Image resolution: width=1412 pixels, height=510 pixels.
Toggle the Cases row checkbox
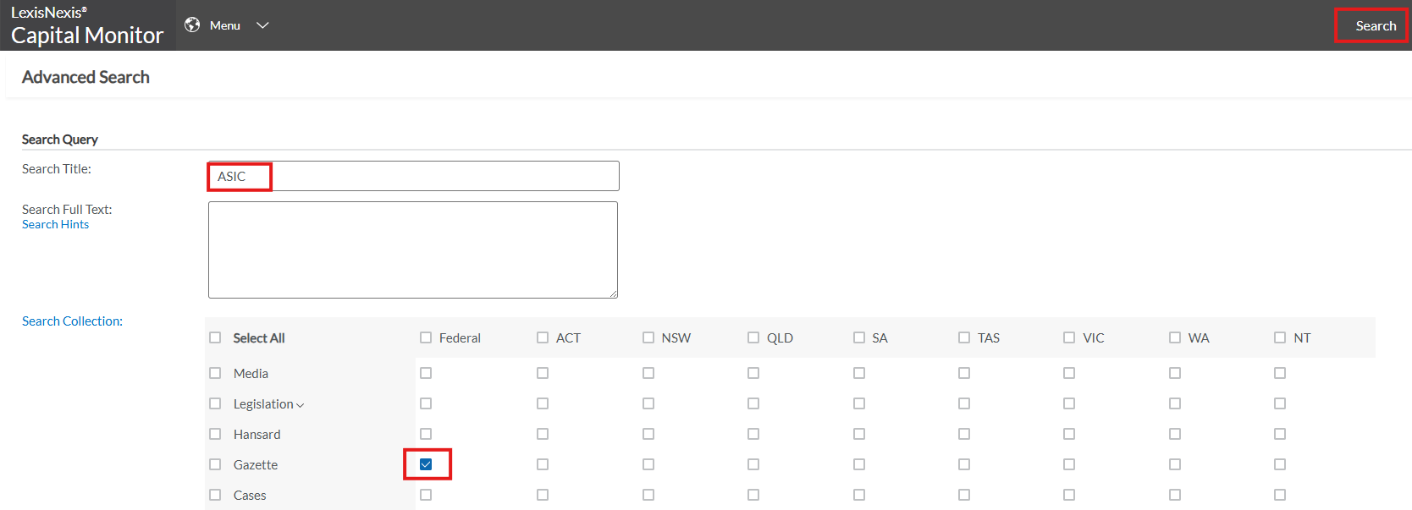(x=215, y=495)
